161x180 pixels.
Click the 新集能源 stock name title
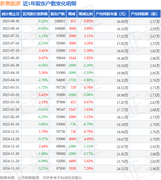coord(10,4)
